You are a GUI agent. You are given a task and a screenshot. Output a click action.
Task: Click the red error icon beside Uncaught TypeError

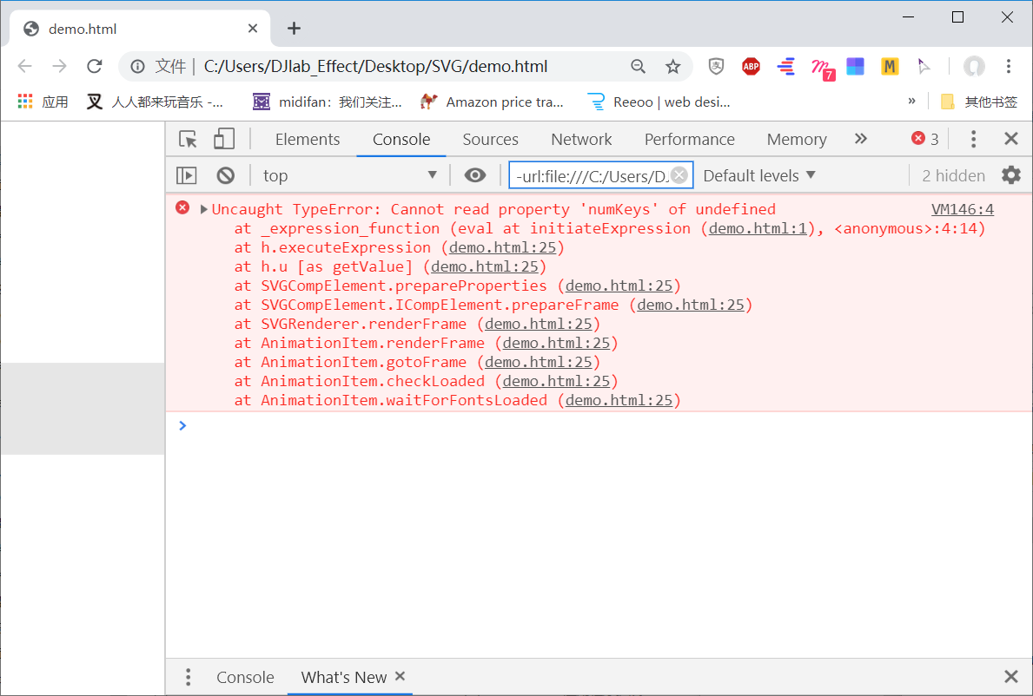182,208
